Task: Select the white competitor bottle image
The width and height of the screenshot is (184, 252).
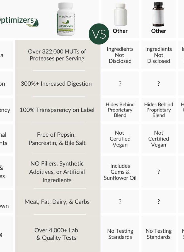Action: (120, 14)
